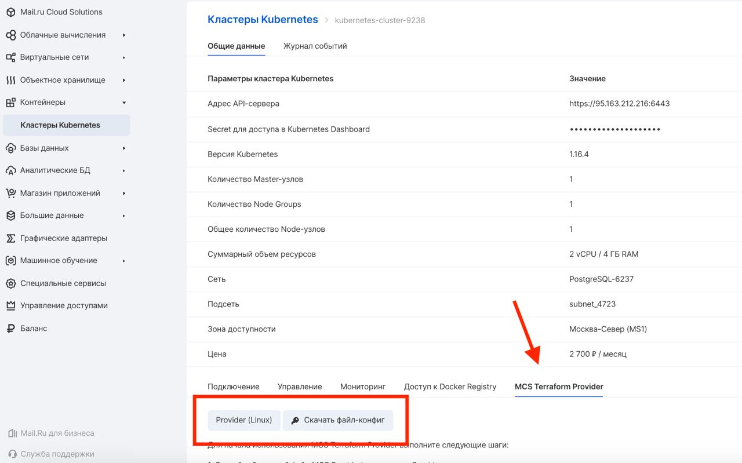The image size is (742, 463).
Task: Click the Графические адаптеры sigma icon
Action: (10, 238)
